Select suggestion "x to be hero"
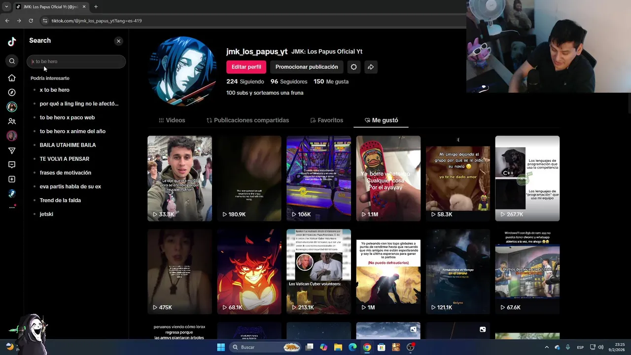 click(55, 90)
